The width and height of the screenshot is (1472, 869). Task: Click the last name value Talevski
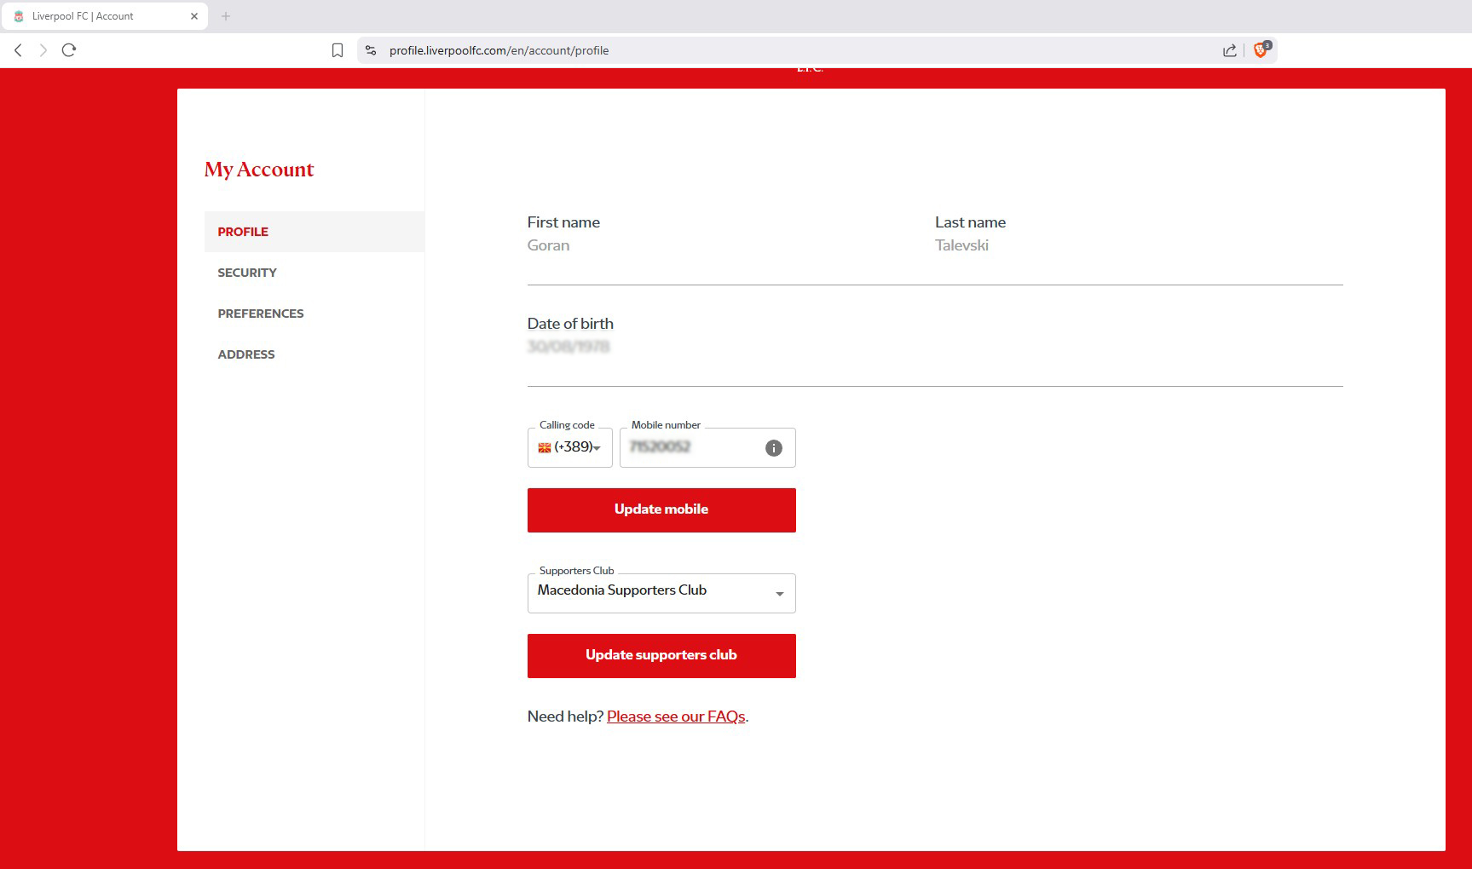pyautogui.click(x=961, y=245)
